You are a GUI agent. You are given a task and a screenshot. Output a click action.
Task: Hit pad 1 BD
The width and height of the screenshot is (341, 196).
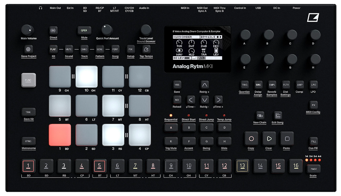(60, 135)
